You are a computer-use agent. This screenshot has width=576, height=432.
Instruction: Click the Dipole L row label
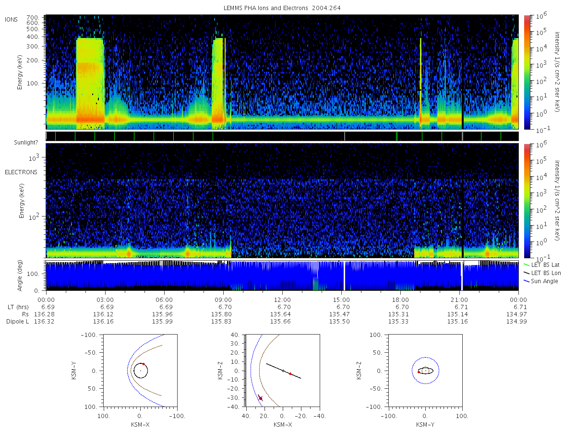pos(17,321)
